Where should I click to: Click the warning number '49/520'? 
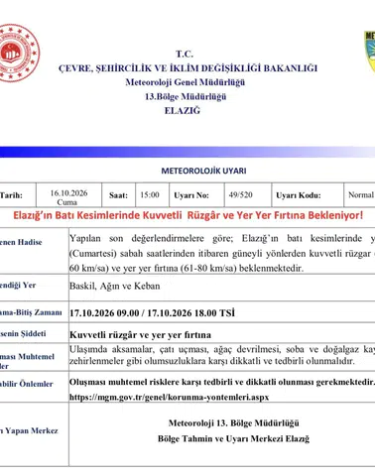pos(240,194)
